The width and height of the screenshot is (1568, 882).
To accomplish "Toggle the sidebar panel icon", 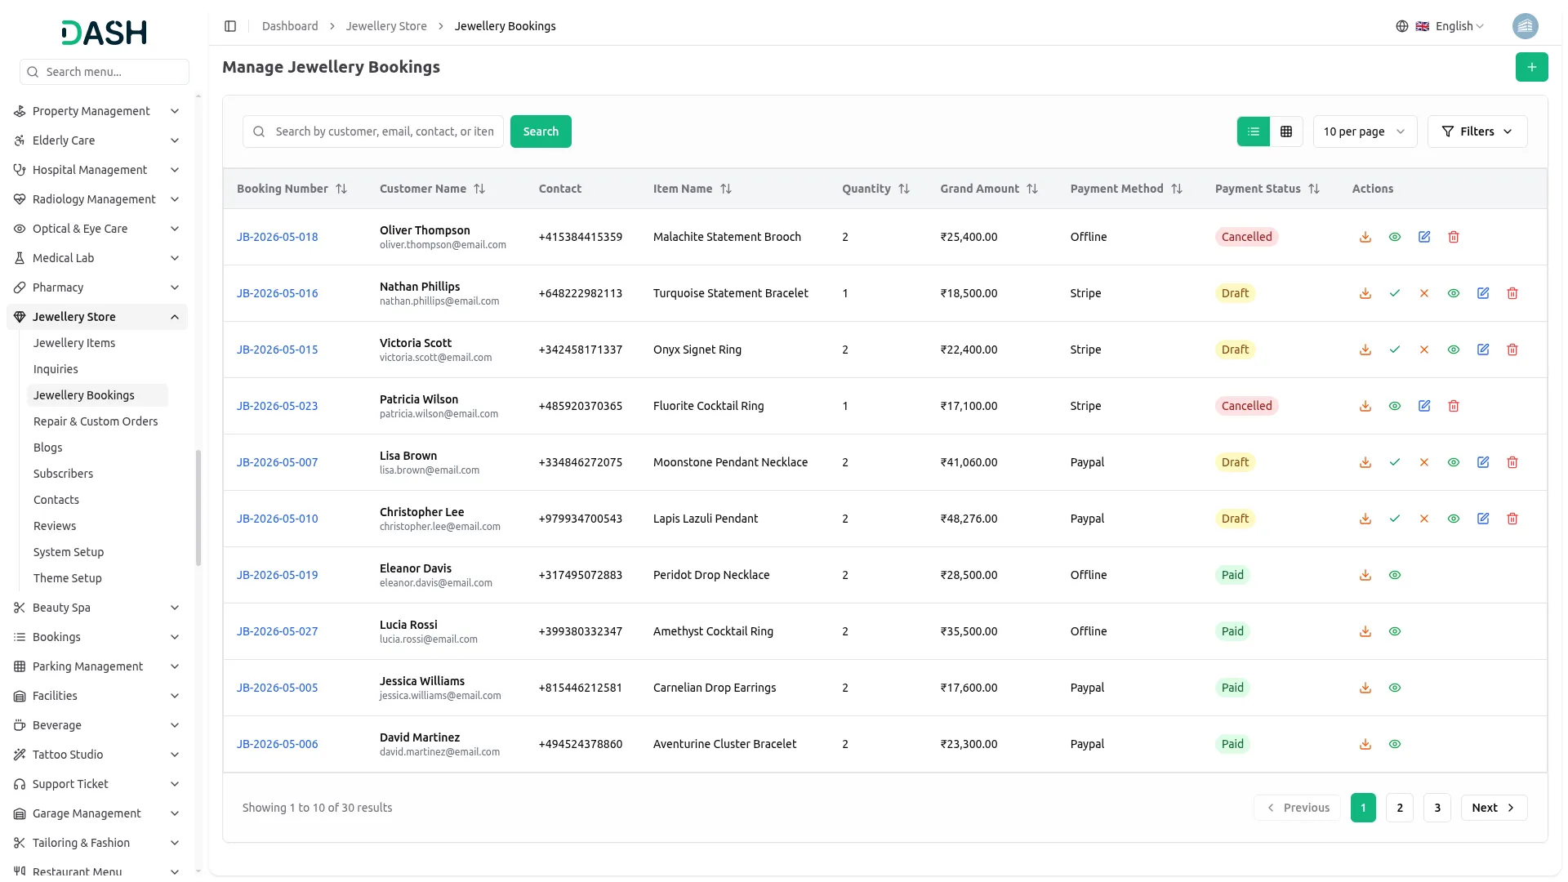I will 230,26.
